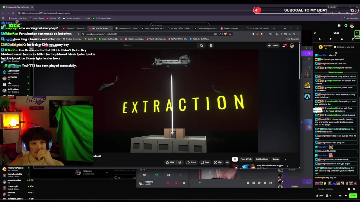Open the three-dot more actions under the video
Viewport: 360px width, 202px height.
click(x=227, y=162)
